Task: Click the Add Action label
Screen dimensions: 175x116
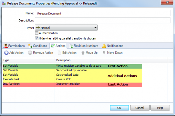Action: pyautogui.click(x=16, y=53)
